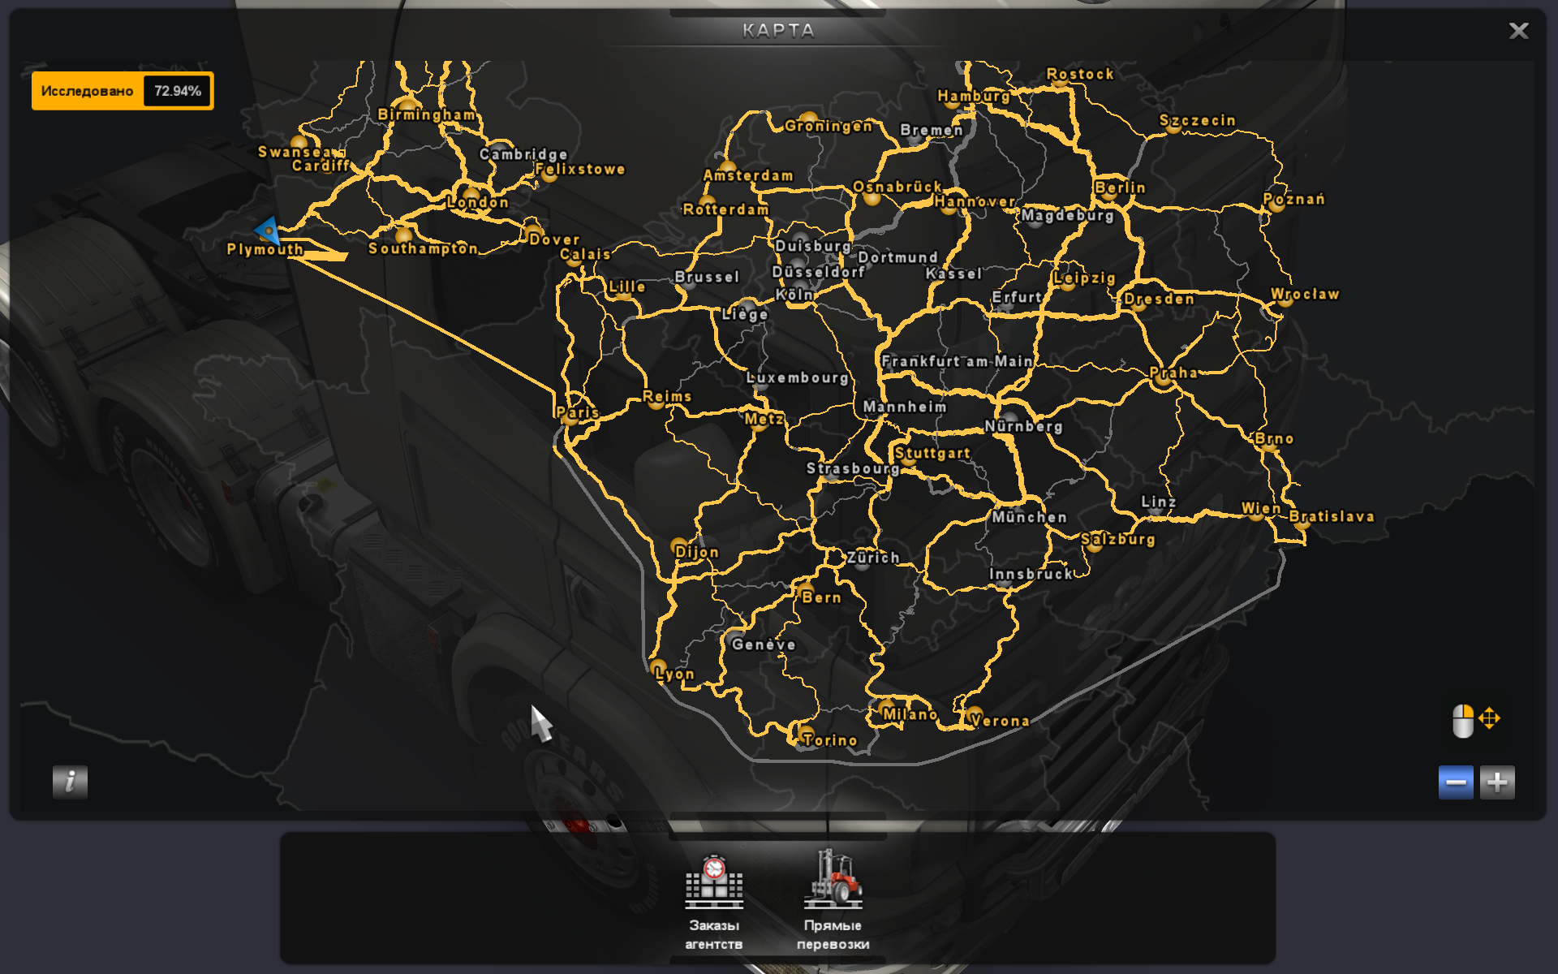Click the Köln city label

click(x=794, y=295)
